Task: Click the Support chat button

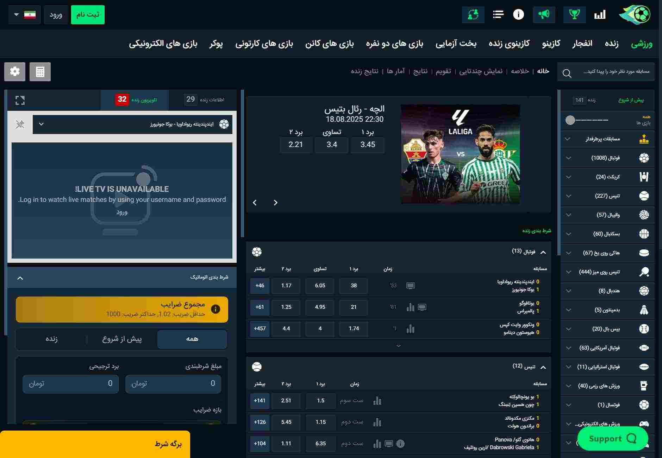Action: click(x=612, y=438)
